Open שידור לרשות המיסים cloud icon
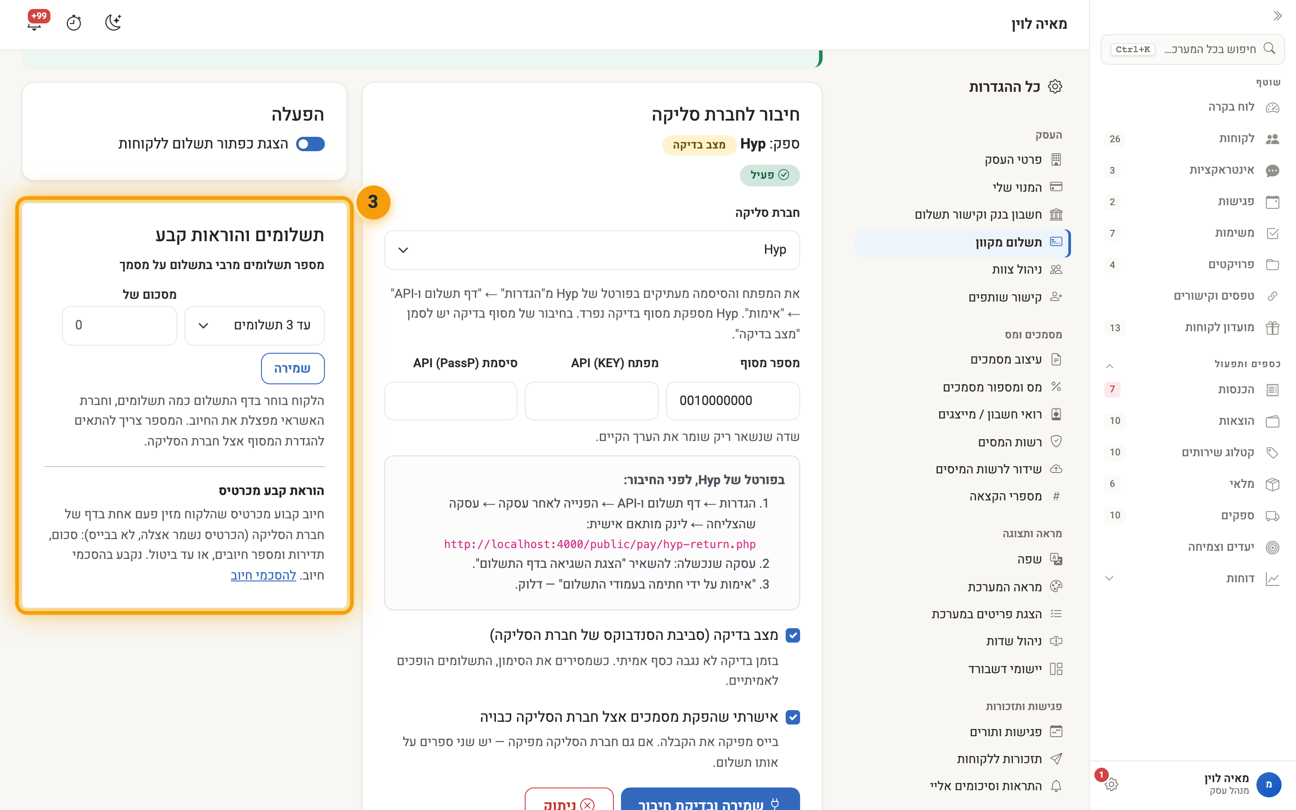 point(1056,469)
